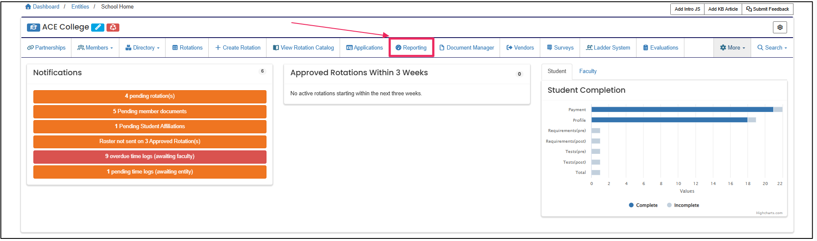
Task: Switch to the Student tab
Action: pos(557,71)
